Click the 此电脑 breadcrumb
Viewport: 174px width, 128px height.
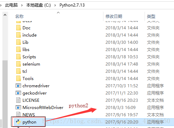click(x=11, y=5)
